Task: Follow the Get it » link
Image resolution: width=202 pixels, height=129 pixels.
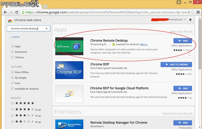Action: click(x=144, y=44)
